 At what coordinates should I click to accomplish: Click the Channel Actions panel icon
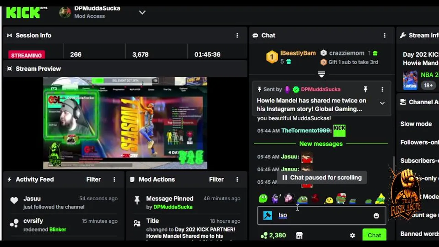tap(403, 102)
